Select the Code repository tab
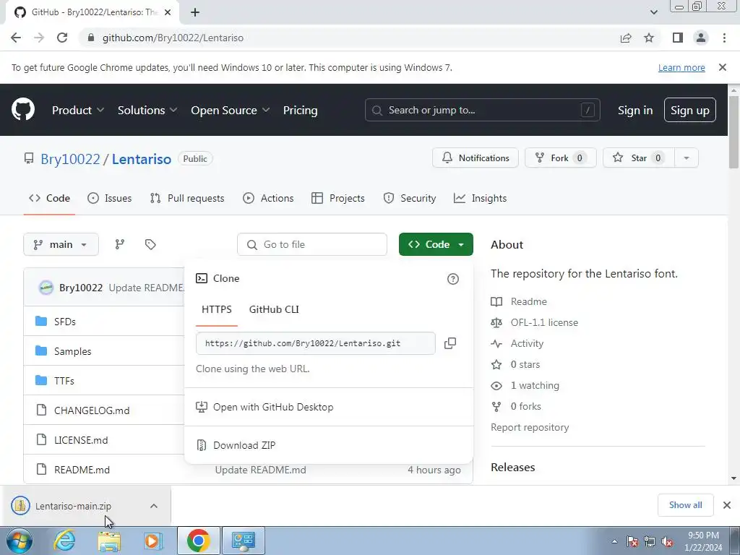740x555 pixels. (50, 198)
